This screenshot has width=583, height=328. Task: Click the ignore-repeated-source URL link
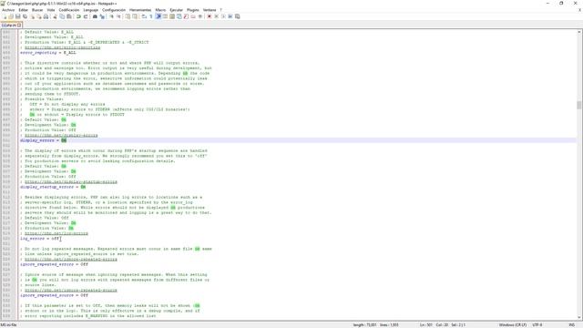(71, 290)
